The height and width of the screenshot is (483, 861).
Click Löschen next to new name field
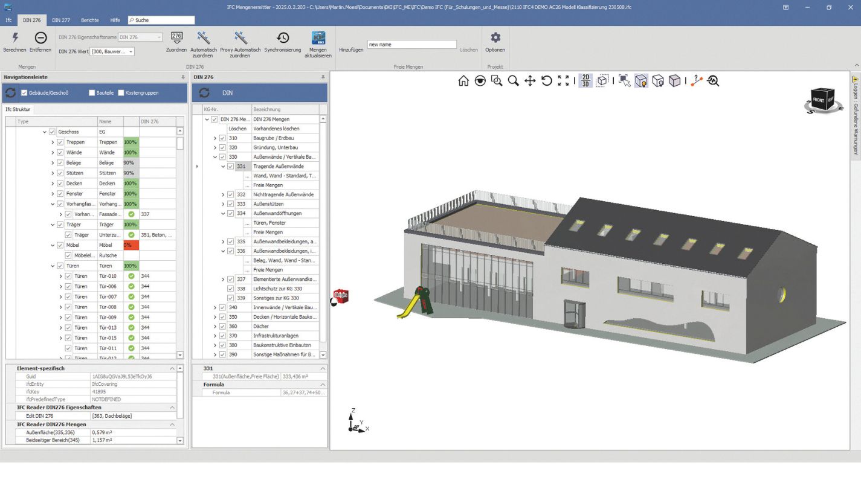click(469, 50)
